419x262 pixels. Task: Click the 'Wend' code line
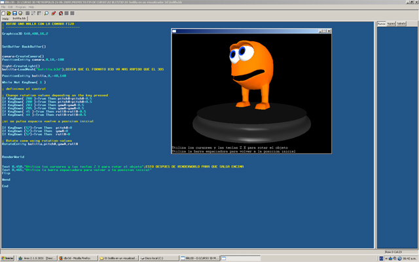coord(6,179)
